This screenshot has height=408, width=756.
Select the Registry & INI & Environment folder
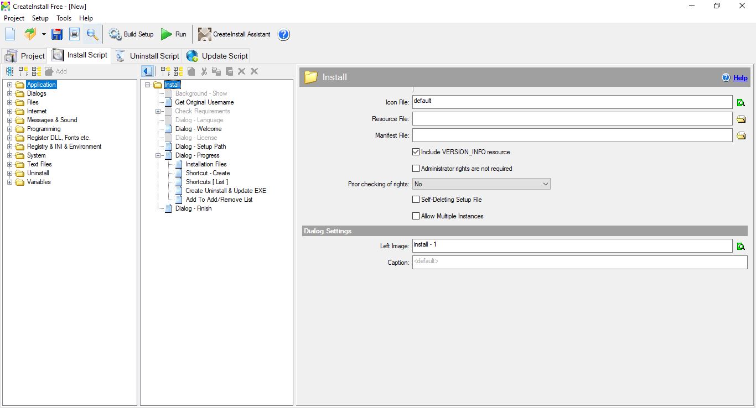[64, 147]
